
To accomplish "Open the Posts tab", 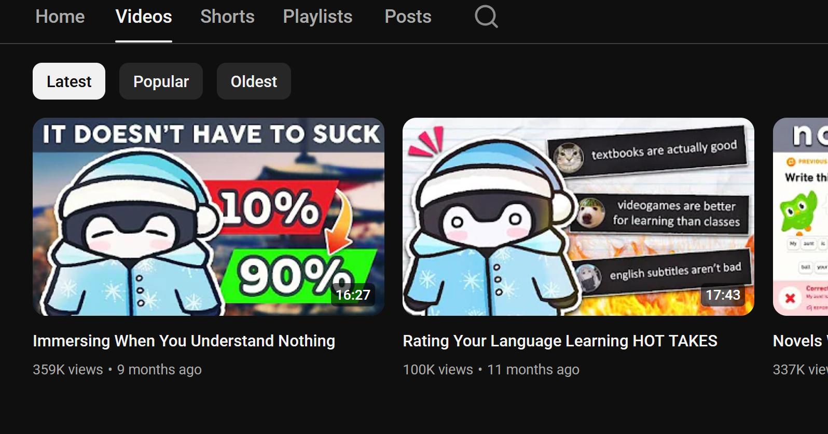I will pos(408,17).
